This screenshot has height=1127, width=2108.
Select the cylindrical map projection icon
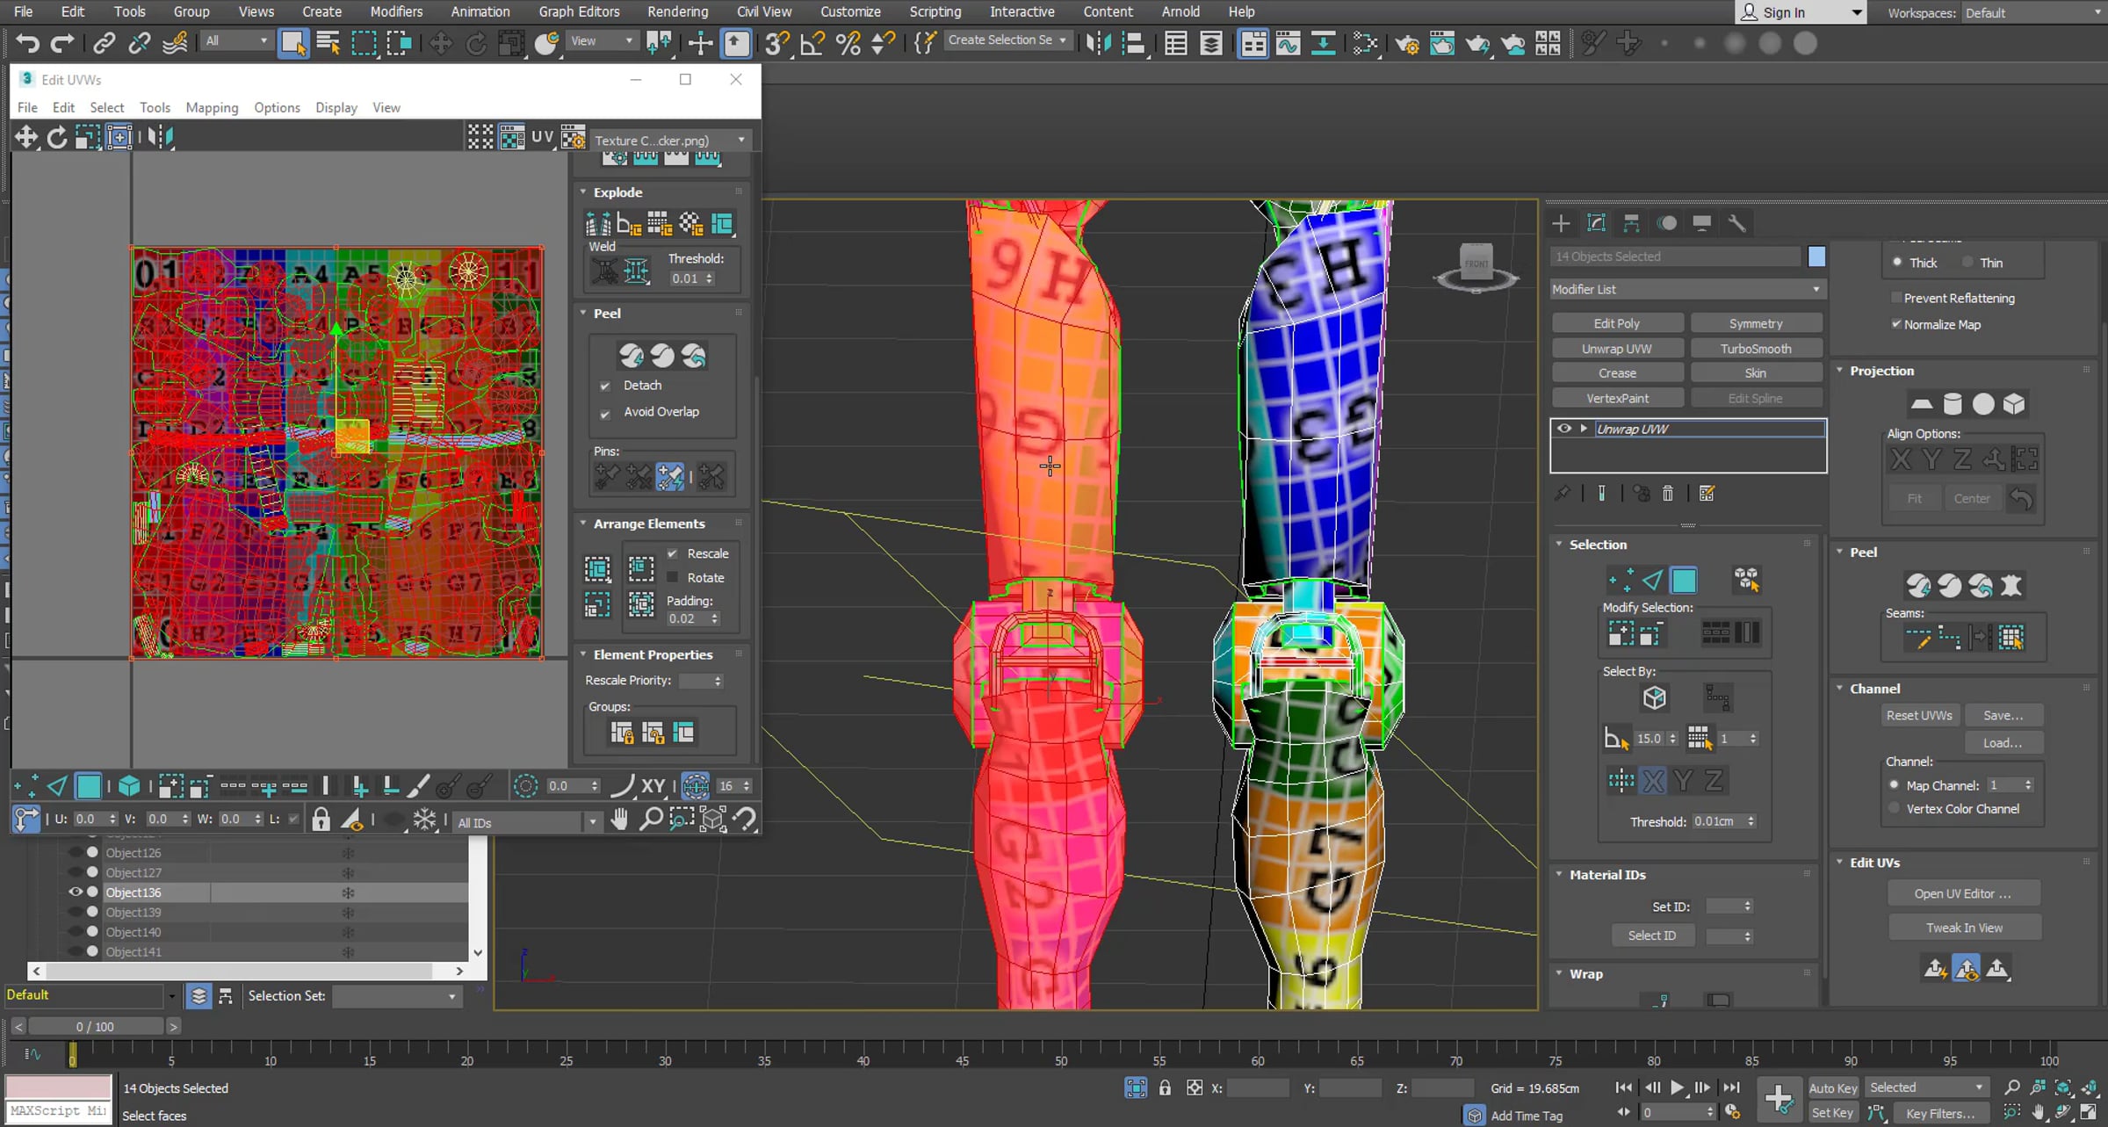(x=1952, y=404)
